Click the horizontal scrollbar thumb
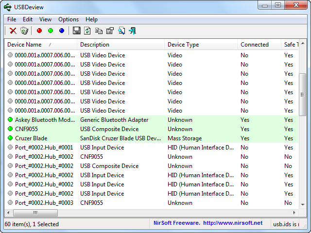 pos(35,213)
